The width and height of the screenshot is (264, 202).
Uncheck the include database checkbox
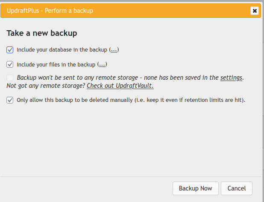(x=10, y=50)
